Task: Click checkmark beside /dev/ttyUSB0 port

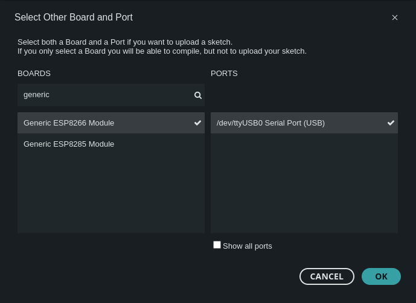Action: coord(391,123)
